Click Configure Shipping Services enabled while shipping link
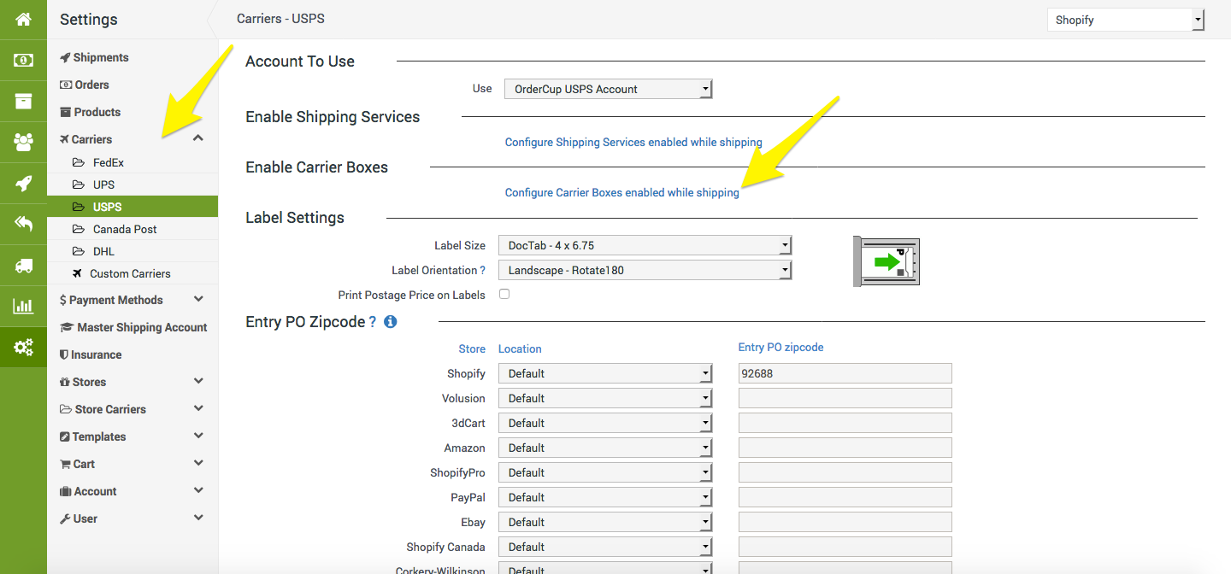 [x=633, y=143]
